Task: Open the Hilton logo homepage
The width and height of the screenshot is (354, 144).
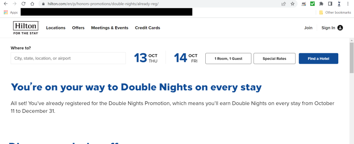Action: click(x=26, y=28)
